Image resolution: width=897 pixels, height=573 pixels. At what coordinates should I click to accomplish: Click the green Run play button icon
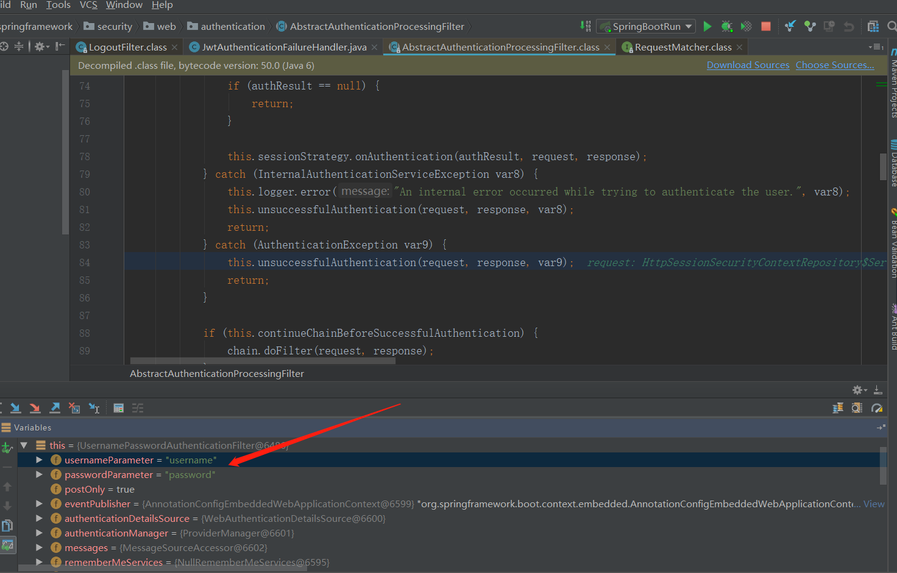[707, 26]
